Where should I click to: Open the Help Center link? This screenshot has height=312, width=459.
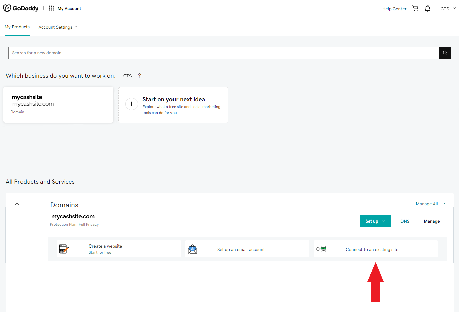[394, 9]
